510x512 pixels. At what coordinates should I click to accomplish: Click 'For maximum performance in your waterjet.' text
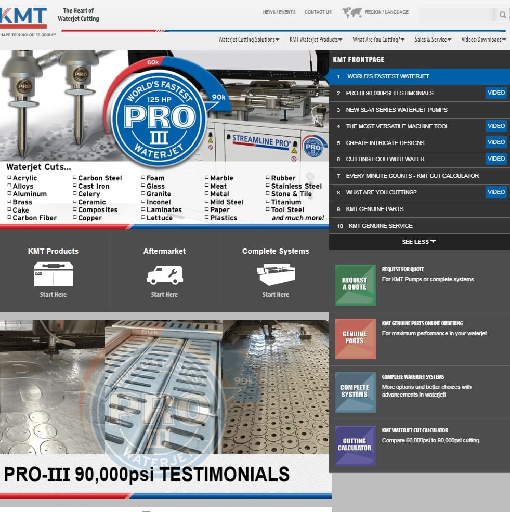pos(435,333)
